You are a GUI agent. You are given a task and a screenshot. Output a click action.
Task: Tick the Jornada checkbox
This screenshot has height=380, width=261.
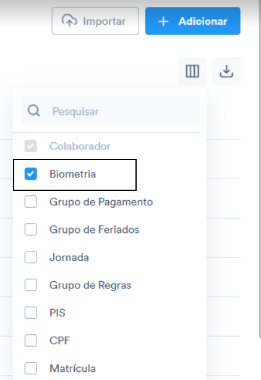31,257
